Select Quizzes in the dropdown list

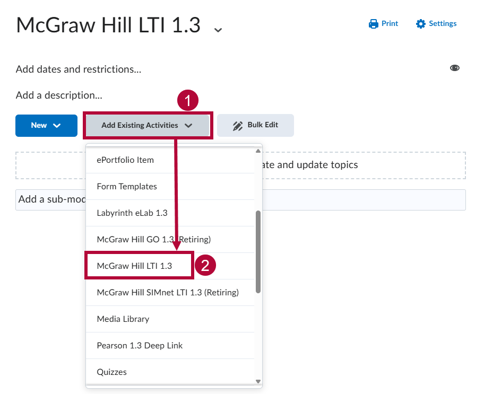(112, 372)
